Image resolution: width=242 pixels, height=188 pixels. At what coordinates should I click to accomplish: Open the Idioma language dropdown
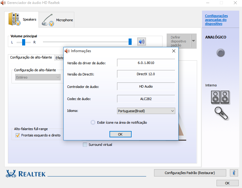click(x=146, y=111)
